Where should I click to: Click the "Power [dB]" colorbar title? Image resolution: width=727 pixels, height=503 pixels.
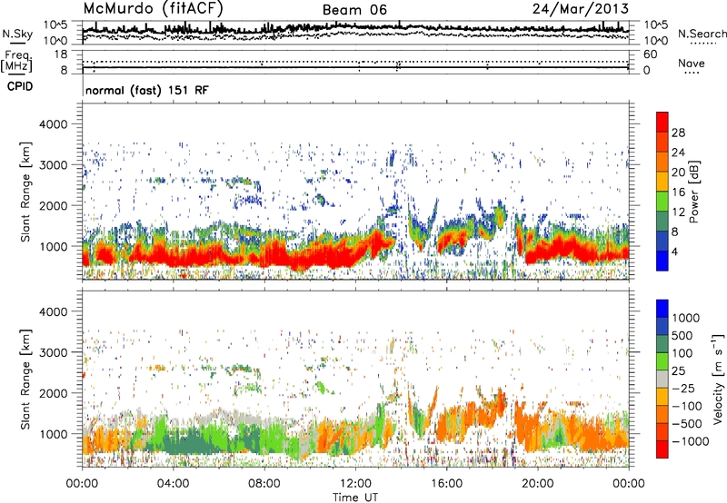click(x=693, y=192)
